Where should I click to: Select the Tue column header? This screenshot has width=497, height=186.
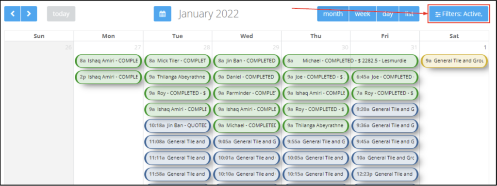pyautogui.click(x=178, y=36)
